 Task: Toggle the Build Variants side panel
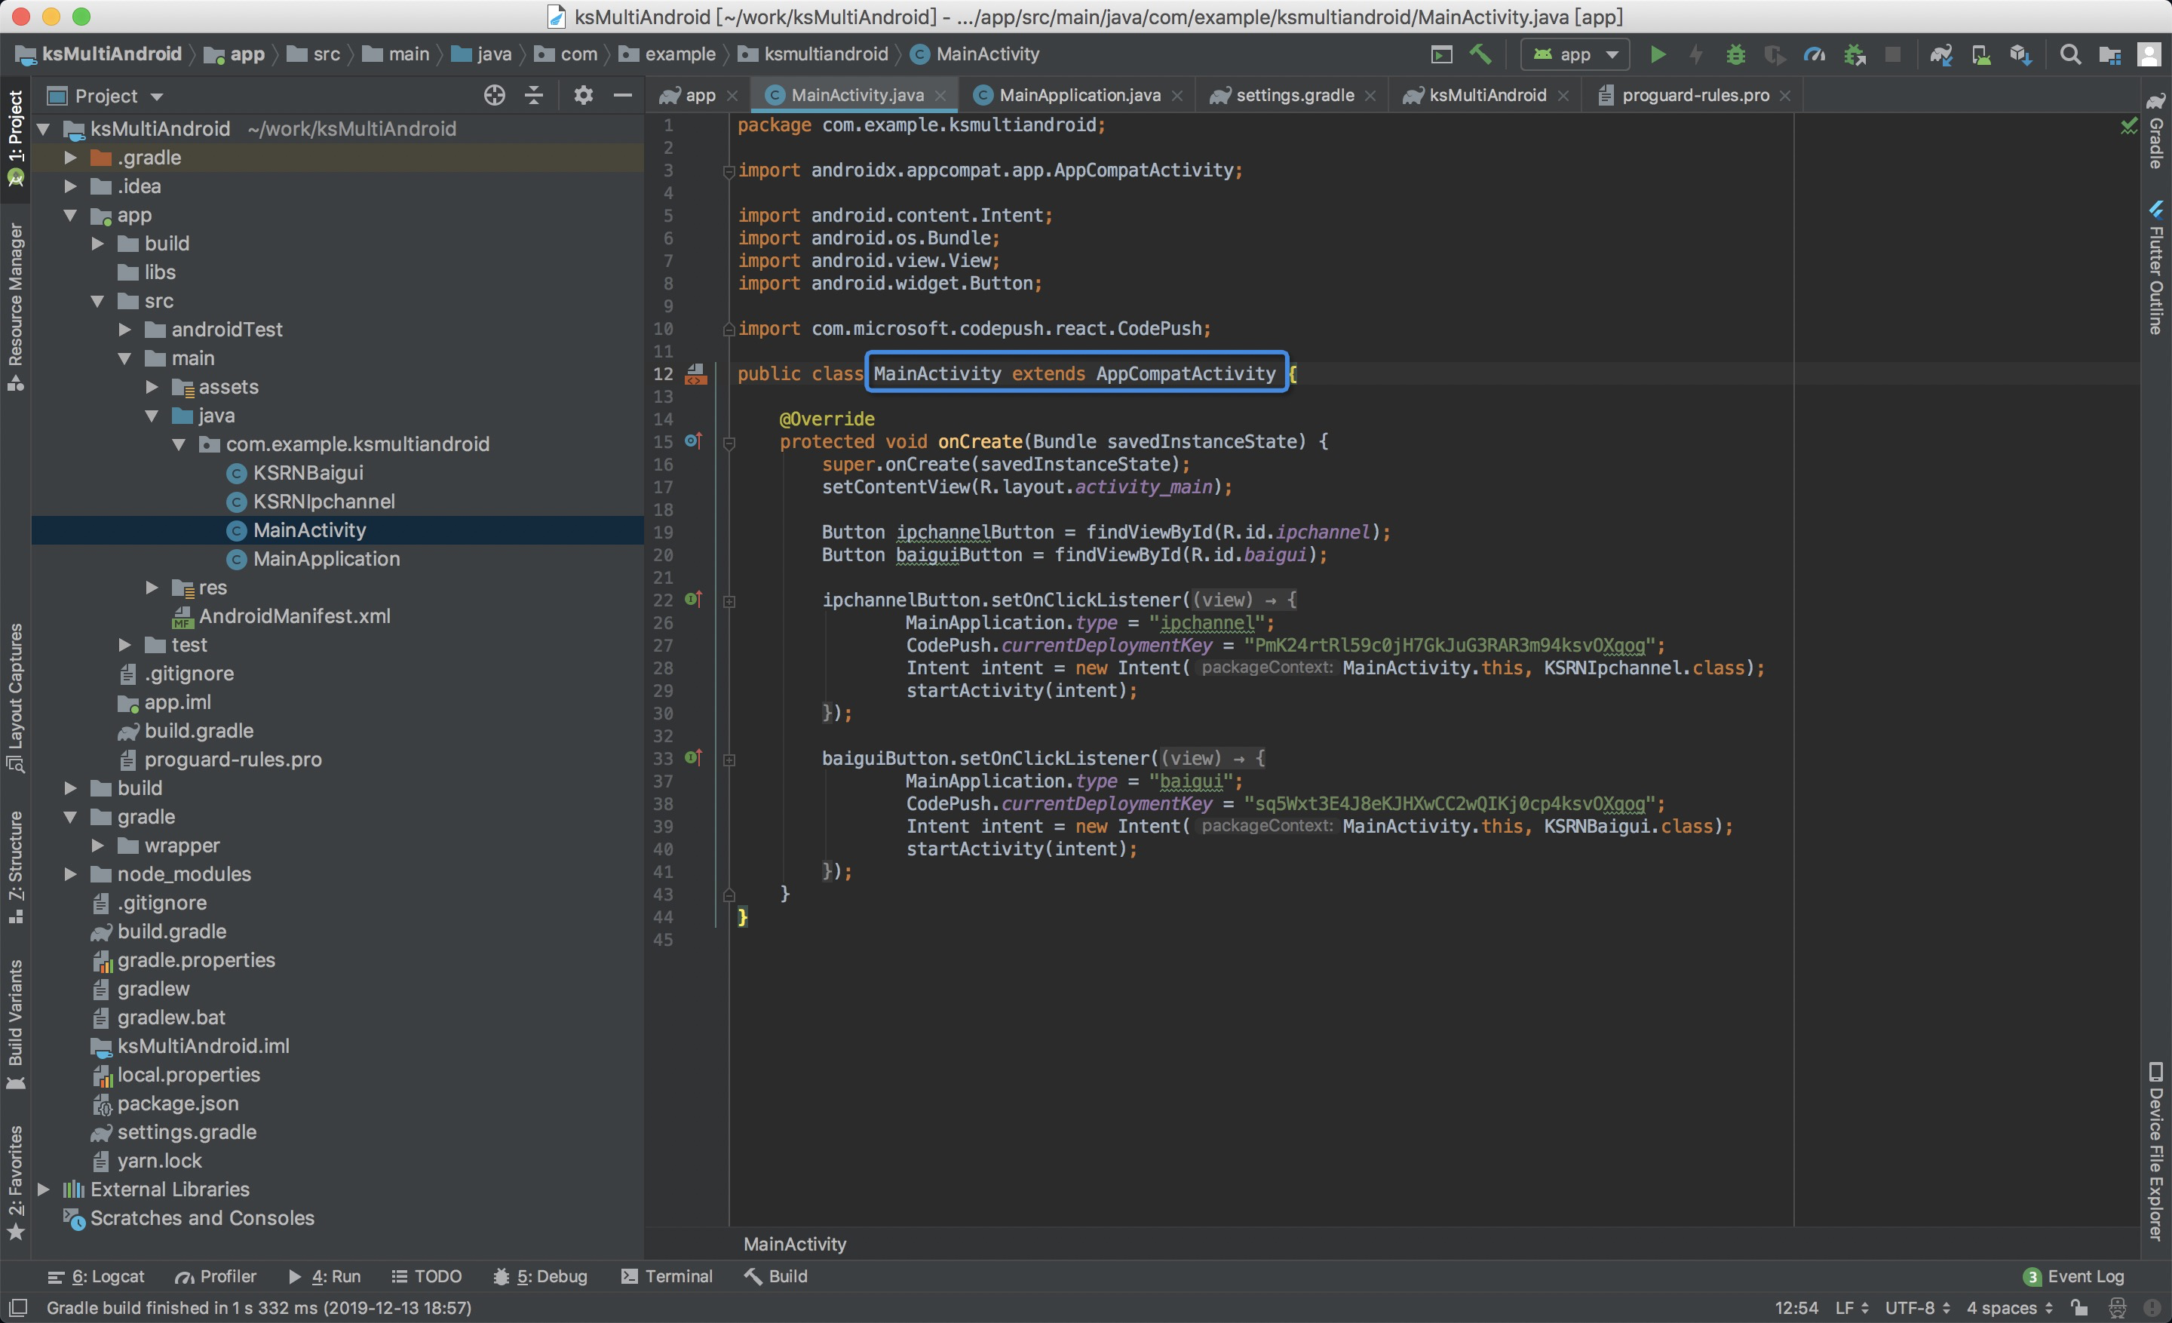coord(15,1023)
